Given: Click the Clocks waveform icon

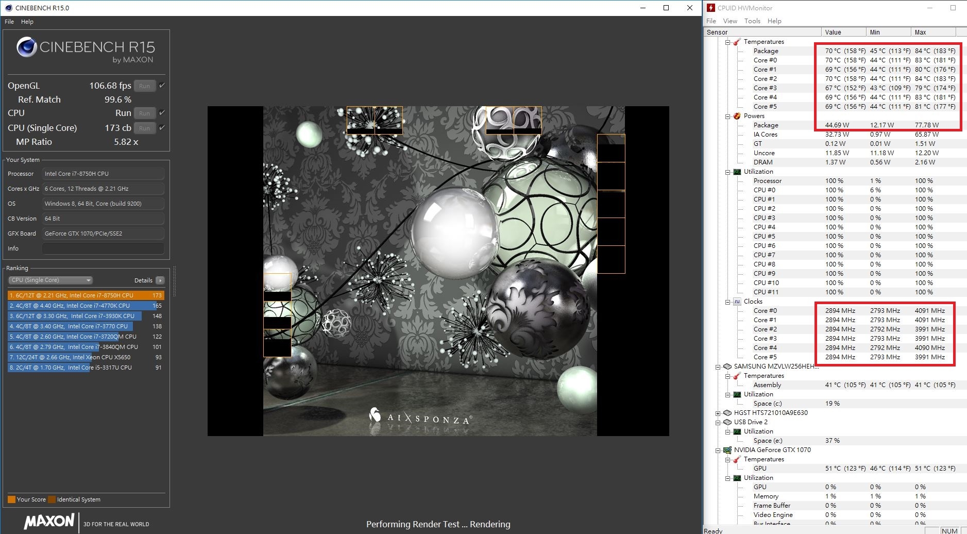Looking at the screenshot, I should pos(737,302).
